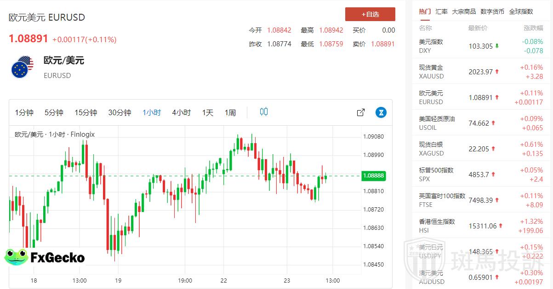The width and height of the screenshot is (553, 289).
Task: Select the 1周 timeframe
Action: pyautogui.click(x=230, y=112)
